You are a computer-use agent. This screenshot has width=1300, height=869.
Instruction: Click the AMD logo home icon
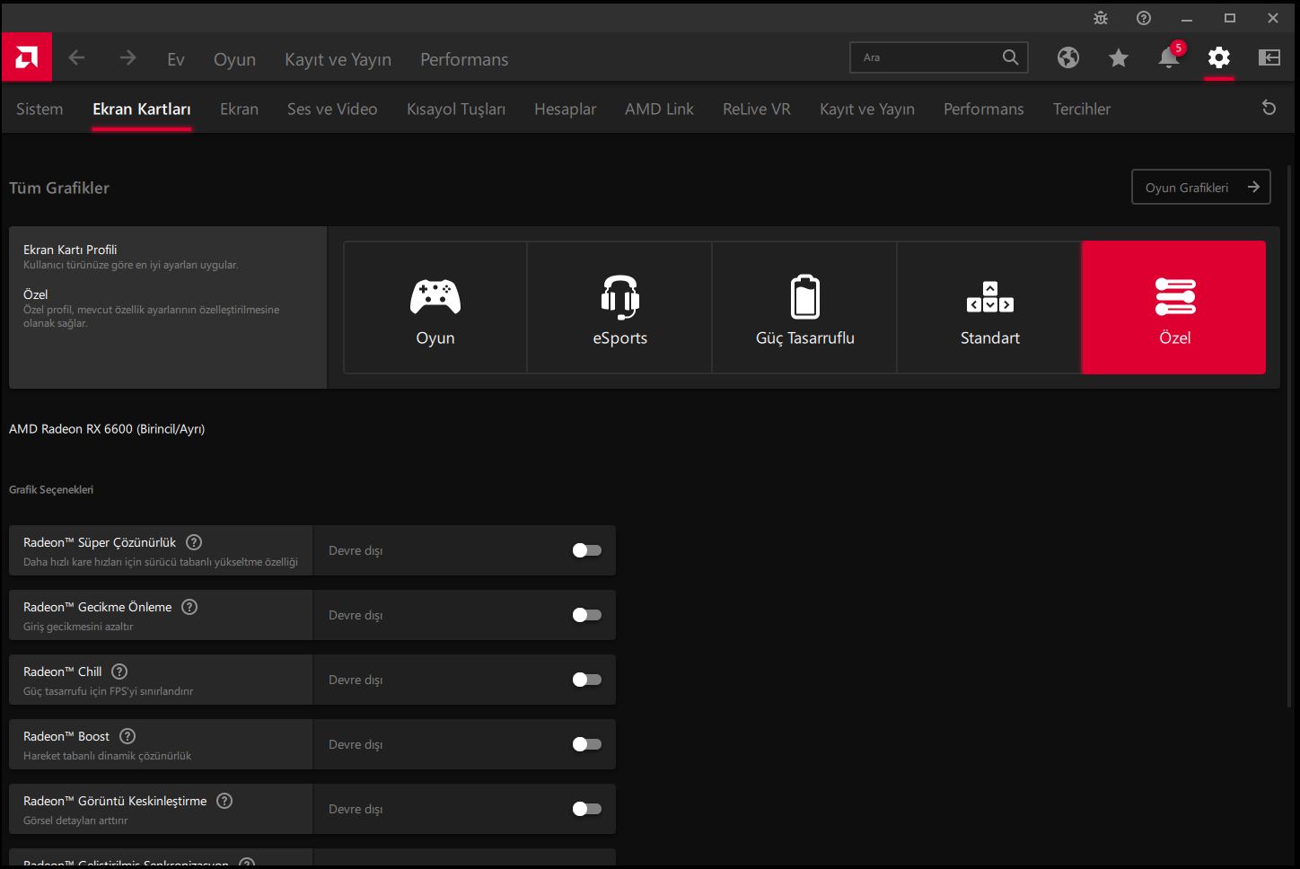point(27,57)
